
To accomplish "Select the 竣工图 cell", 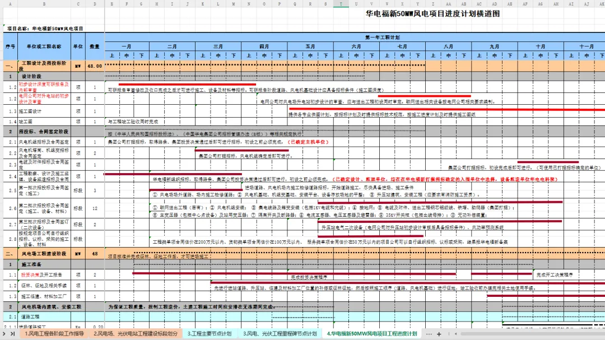I will (x=44, y=122).
